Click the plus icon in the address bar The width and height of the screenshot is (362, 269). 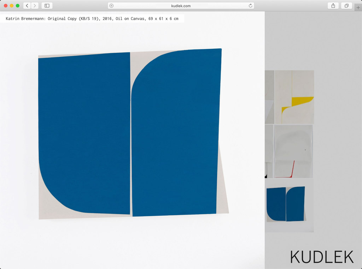click(x=111, y=6)
